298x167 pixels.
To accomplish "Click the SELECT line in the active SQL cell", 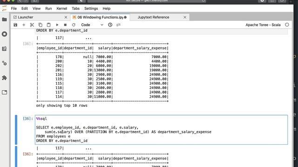I will [87, 128].
